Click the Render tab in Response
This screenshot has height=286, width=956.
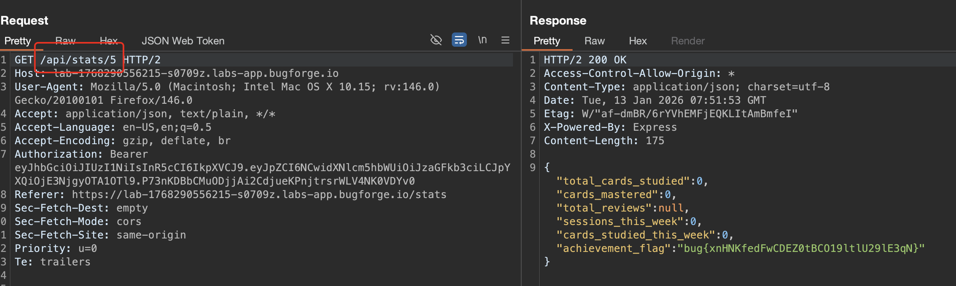click(687, 41)
